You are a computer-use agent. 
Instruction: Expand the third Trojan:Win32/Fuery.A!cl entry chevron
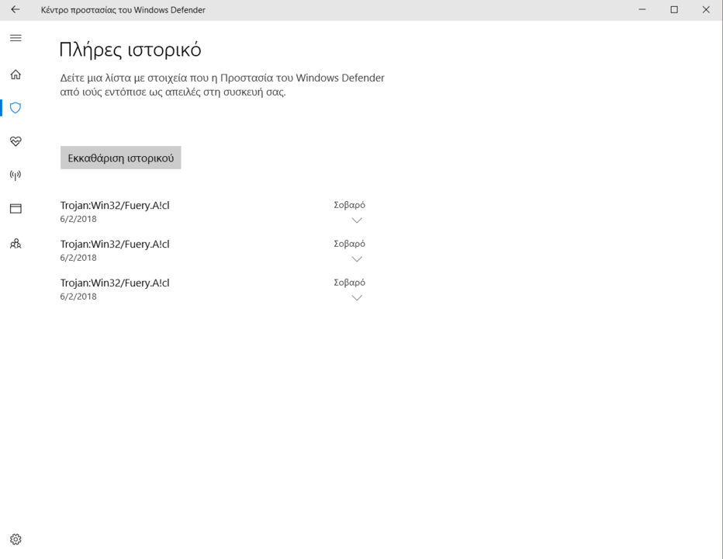click(357, 297)
